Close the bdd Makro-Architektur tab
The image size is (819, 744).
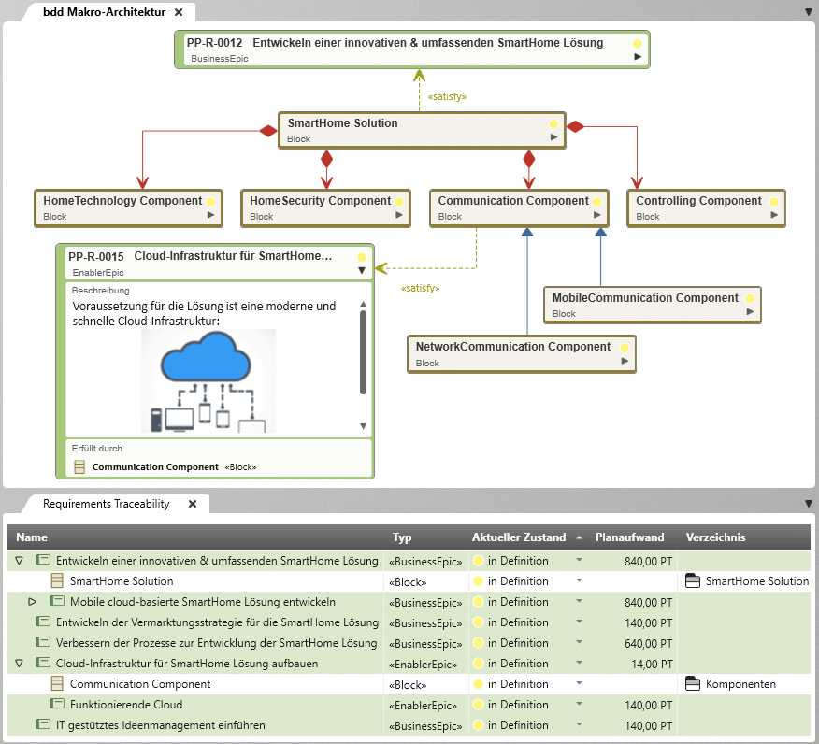coord(179,12)
